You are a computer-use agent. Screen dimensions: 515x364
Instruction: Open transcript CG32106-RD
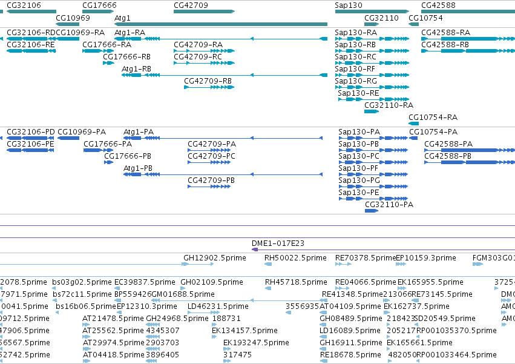(31, 33)
